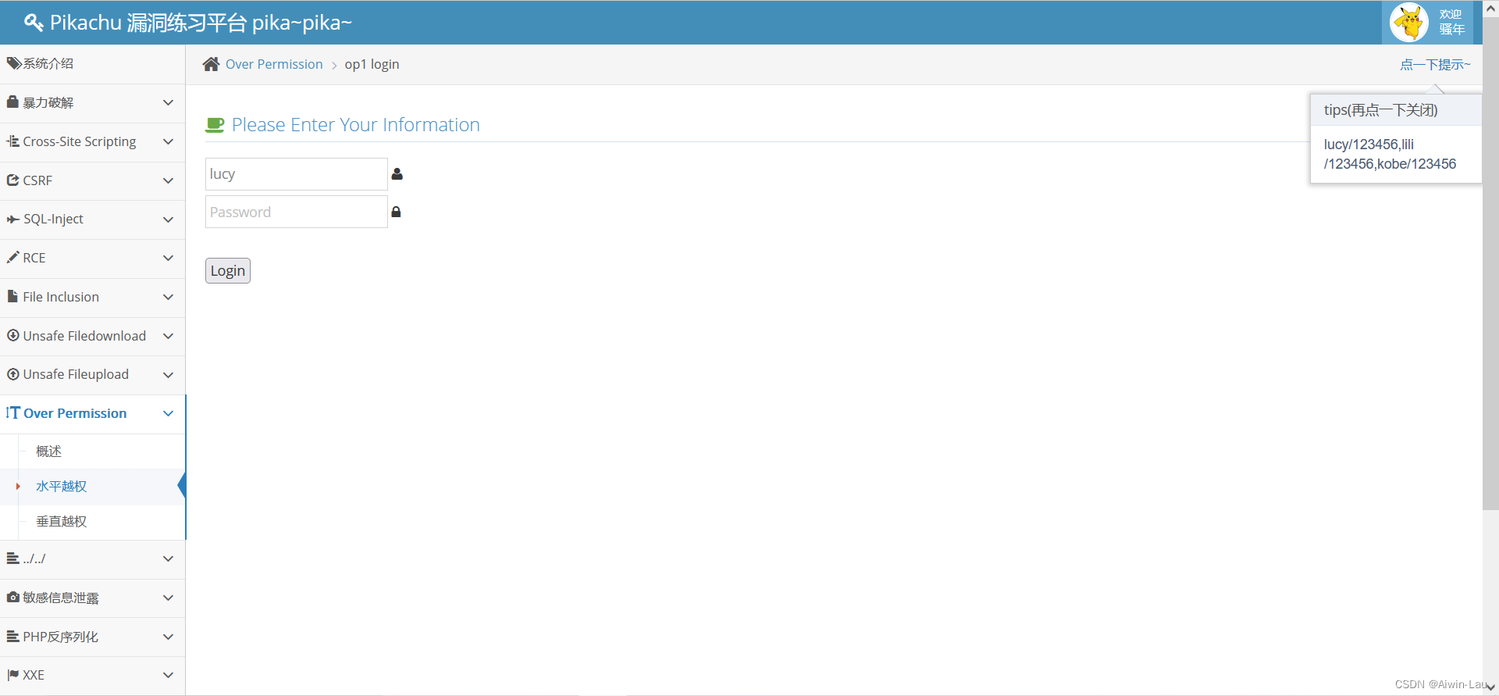Click the share icon beside CSRF
The width and height of the screenshot is (1499, 696).
point(12,180)
